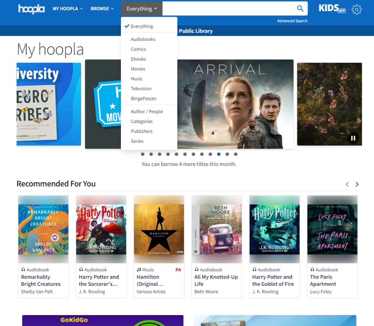Click the search magnifier icon
374x326 pixels.
(300, 9)
